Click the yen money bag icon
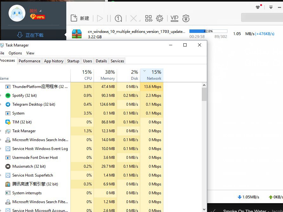283x212 pixels. pos(186,18)
